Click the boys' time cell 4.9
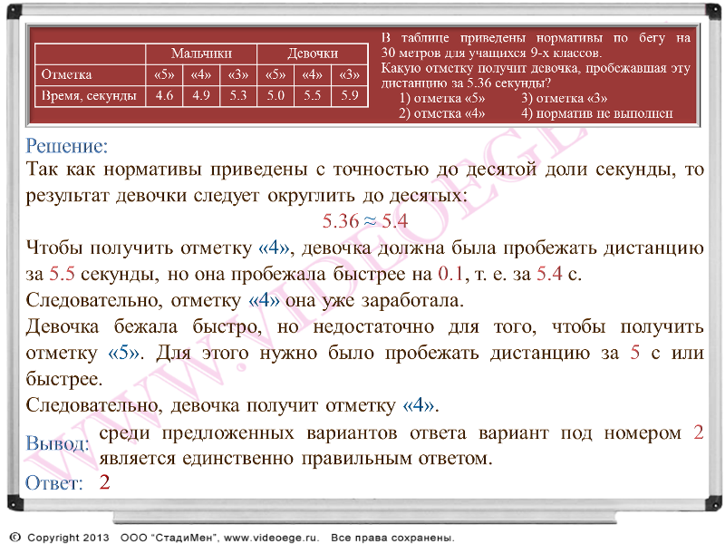Image resolution: width=725 pixels, height=544 pixels. point(201,96)
